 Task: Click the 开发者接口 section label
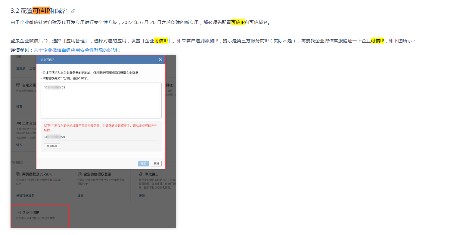click(x=17, y=162)
